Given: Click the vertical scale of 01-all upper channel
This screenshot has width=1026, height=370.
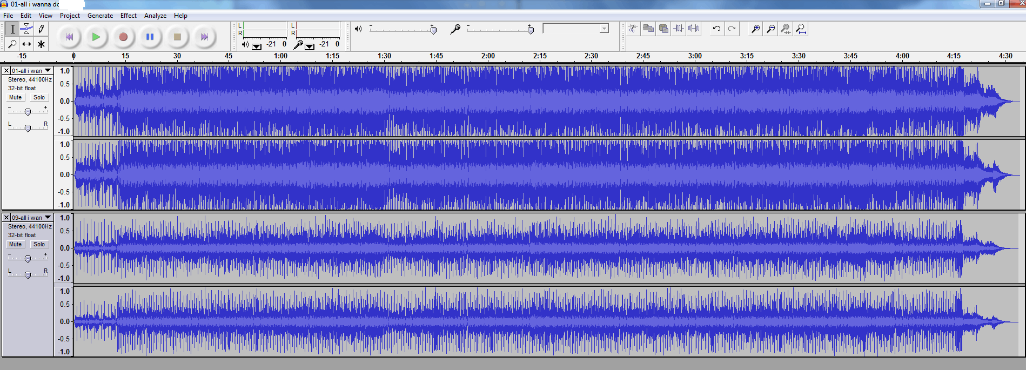Looking at the screenshot, I should (64, 101).
